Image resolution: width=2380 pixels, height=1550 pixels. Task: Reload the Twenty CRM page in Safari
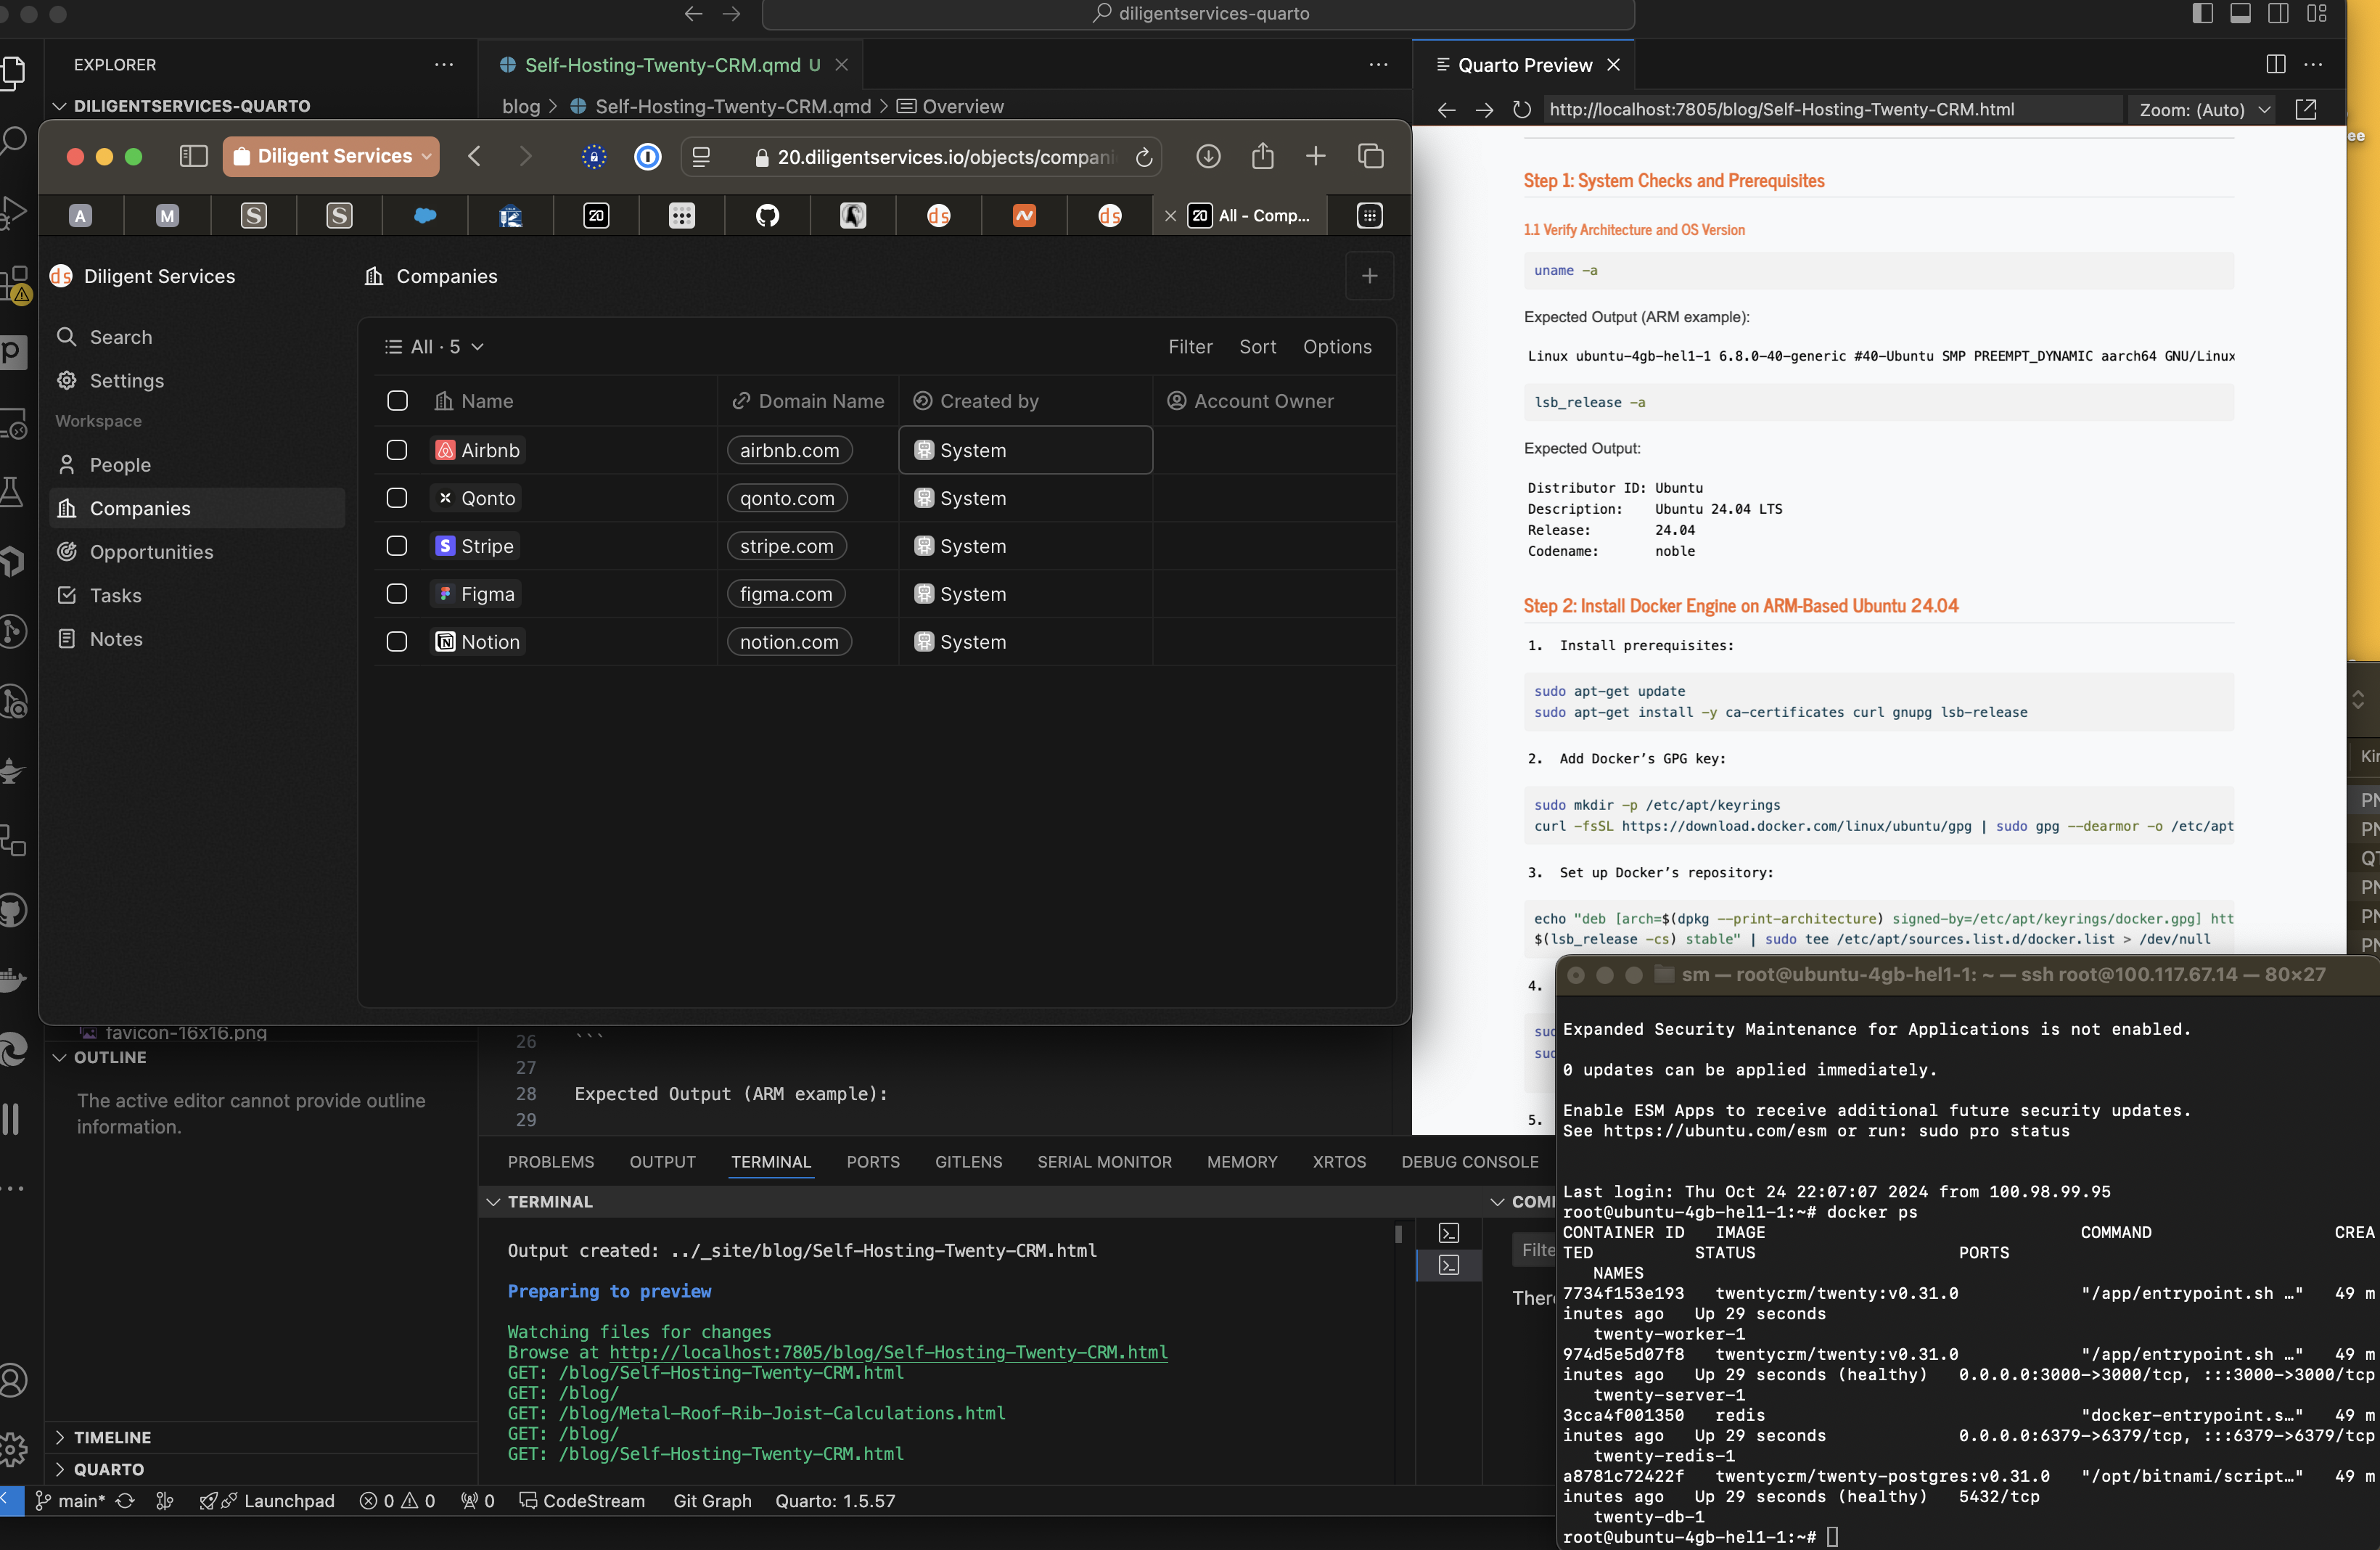tap(1144, 157)
